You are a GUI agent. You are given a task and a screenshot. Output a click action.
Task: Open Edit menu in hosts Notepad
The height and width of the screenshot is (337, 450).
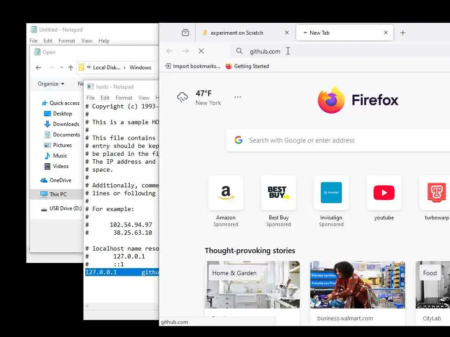[x=105, y=98]
